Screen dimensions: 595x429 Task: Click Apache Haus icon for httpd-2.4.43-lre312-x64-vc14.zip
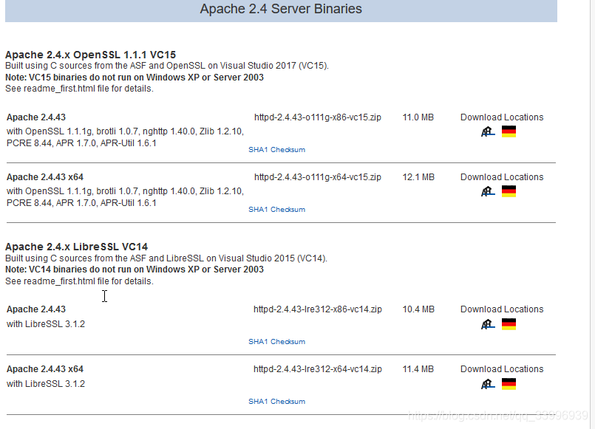(488, 384)
